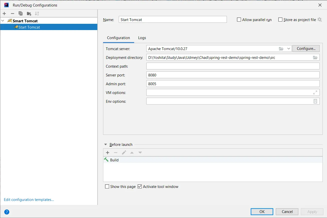
Task: Open the Env options editor icon
Action: pyautogui.click(x=315, y=101)
